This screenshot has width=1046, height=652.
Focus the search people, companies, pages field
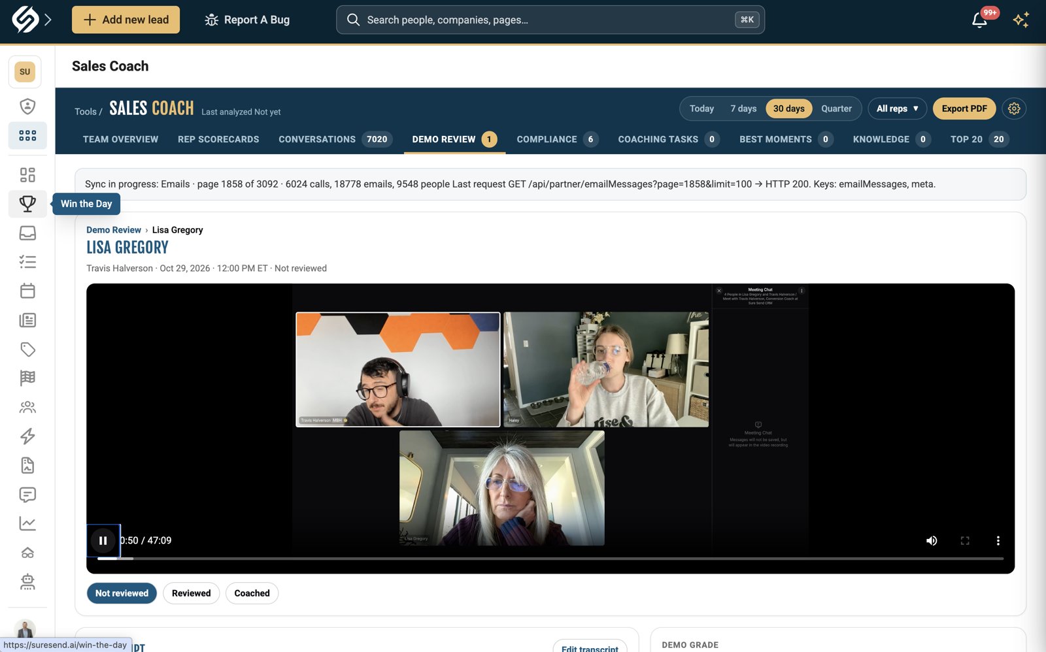[x=550, y=20]
